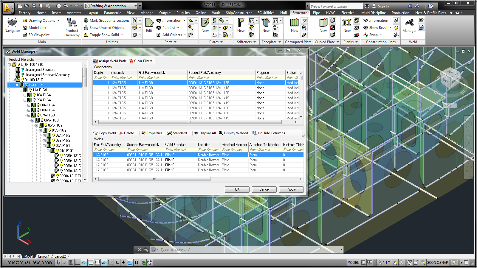Toggle Dynamic Input in the status bar
The width and height of the screenshot is (477, 268).
pyautogui.click(x=117, y=262)
